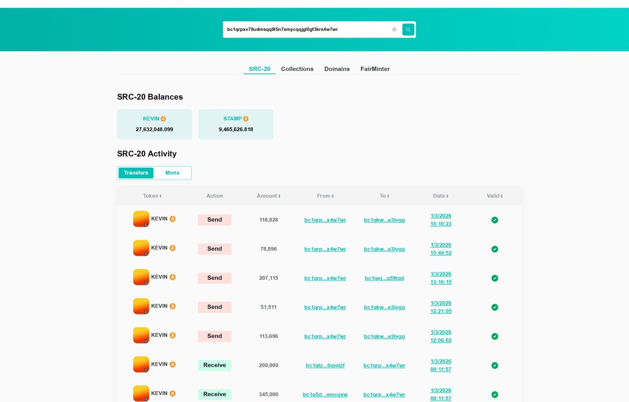This screenshot has height=402, width=629.
Task: Open KEVIN token image in 51,511 row
Action: click(141, 306)
